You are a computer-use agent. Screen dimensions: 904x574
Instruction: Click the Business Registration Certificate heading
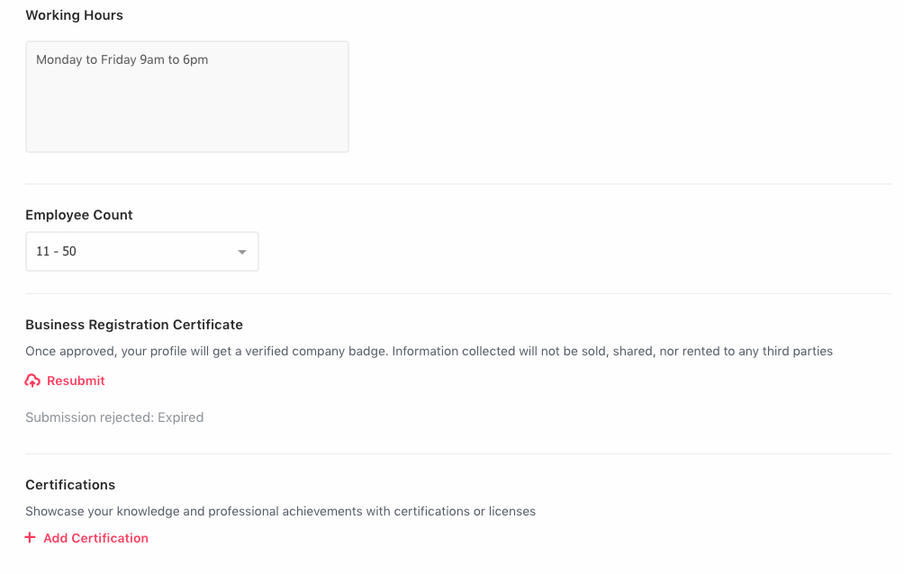pos(134,325)
